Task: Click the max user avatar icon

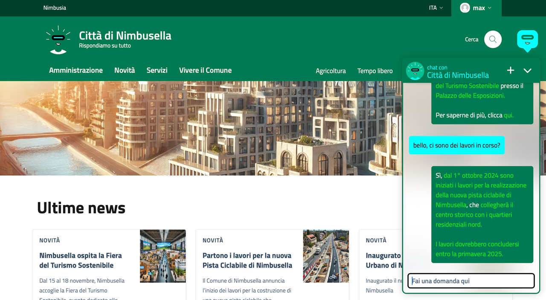Action: pos(465,8)
